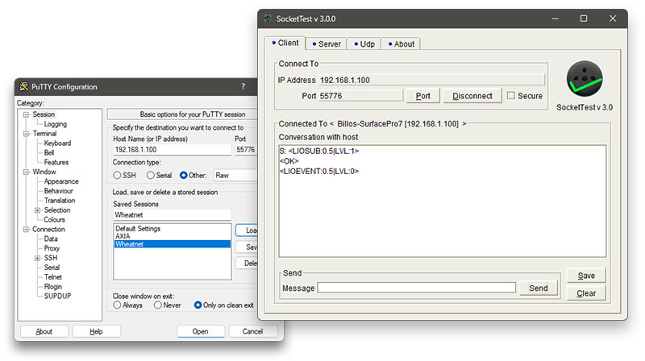The height and width of the screenshot is (361, 645).
Task: Collapse the Terminal tree node
Action: [x=26, y=134]
